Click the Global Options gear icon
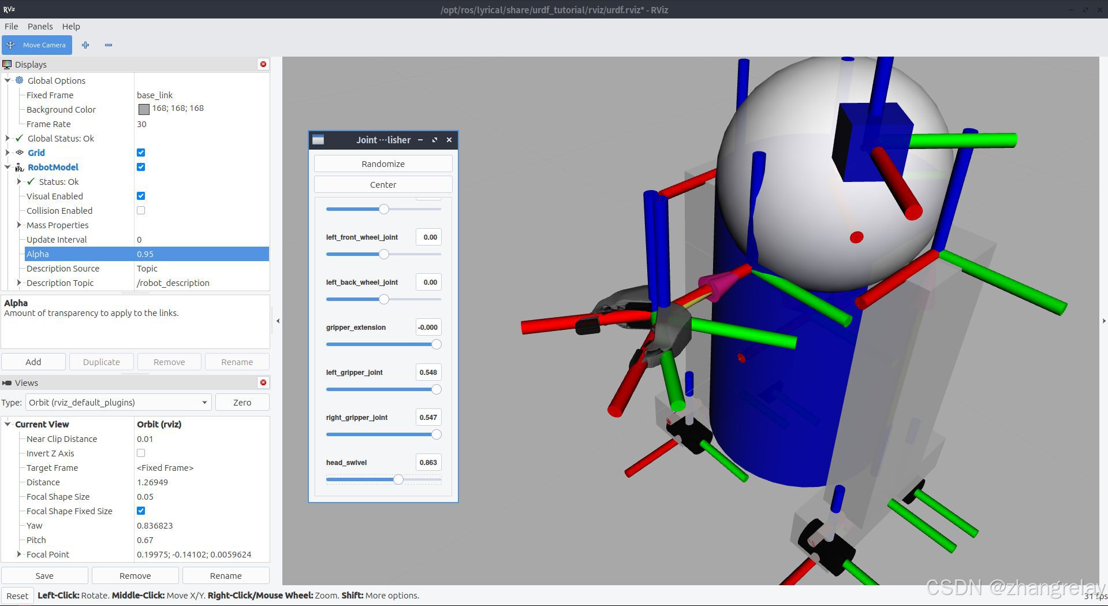 coord(20,80)
